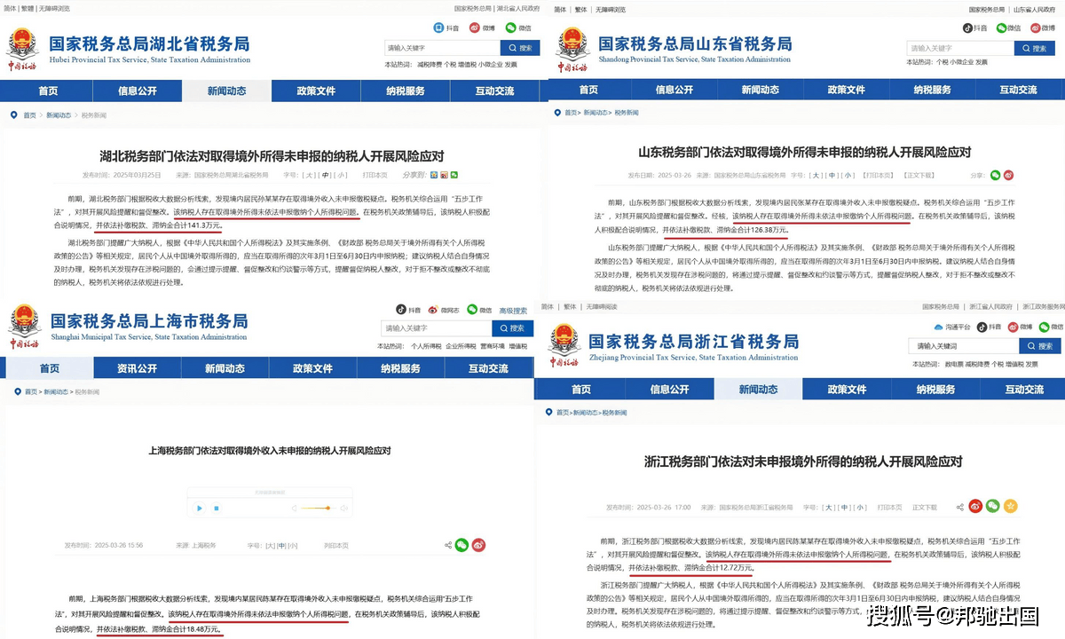
Task: Click the search magnifier icon on the Zhejiang site
Action: coord(1031,345)
